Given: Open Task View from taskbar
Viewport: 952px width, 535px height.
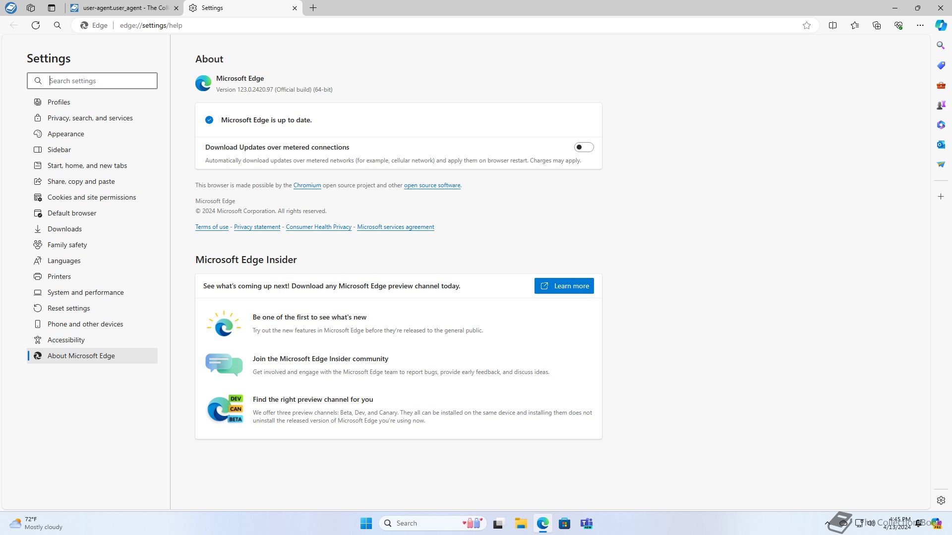Looking at the screenshot, I should [498, 523].
